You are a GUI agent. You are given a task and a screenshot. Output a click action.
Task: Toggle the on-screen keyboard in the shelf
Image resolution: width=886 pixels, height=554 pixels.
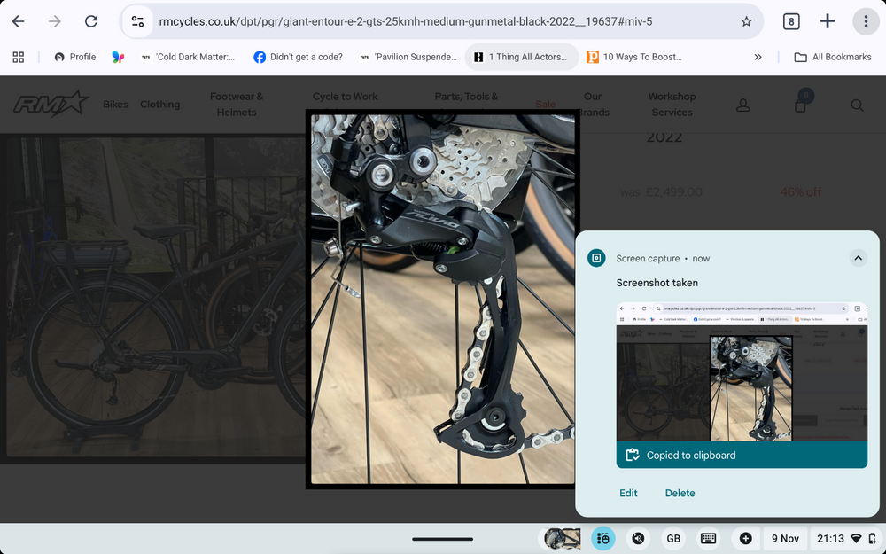pos(708,538)
